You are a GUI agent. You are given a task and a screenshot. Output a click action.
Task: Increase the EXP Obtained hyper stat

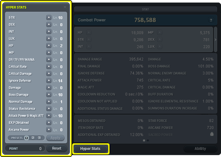[x=49, y=123]
